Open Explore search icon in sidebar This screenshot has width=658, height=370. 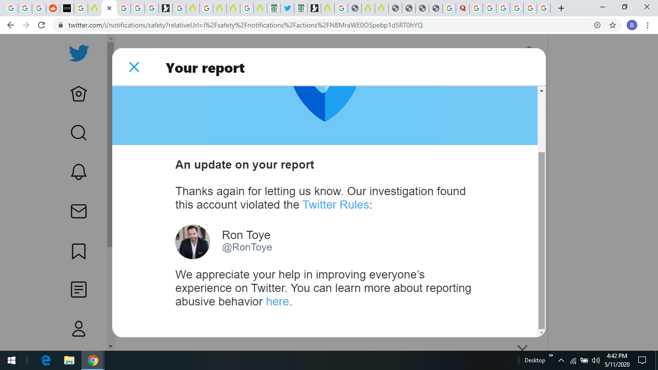tap(79, 132)
